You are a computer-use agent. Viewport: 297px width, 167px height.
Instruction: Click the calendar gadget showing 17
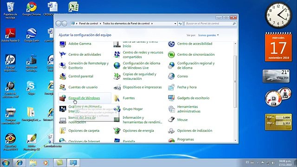278,47
